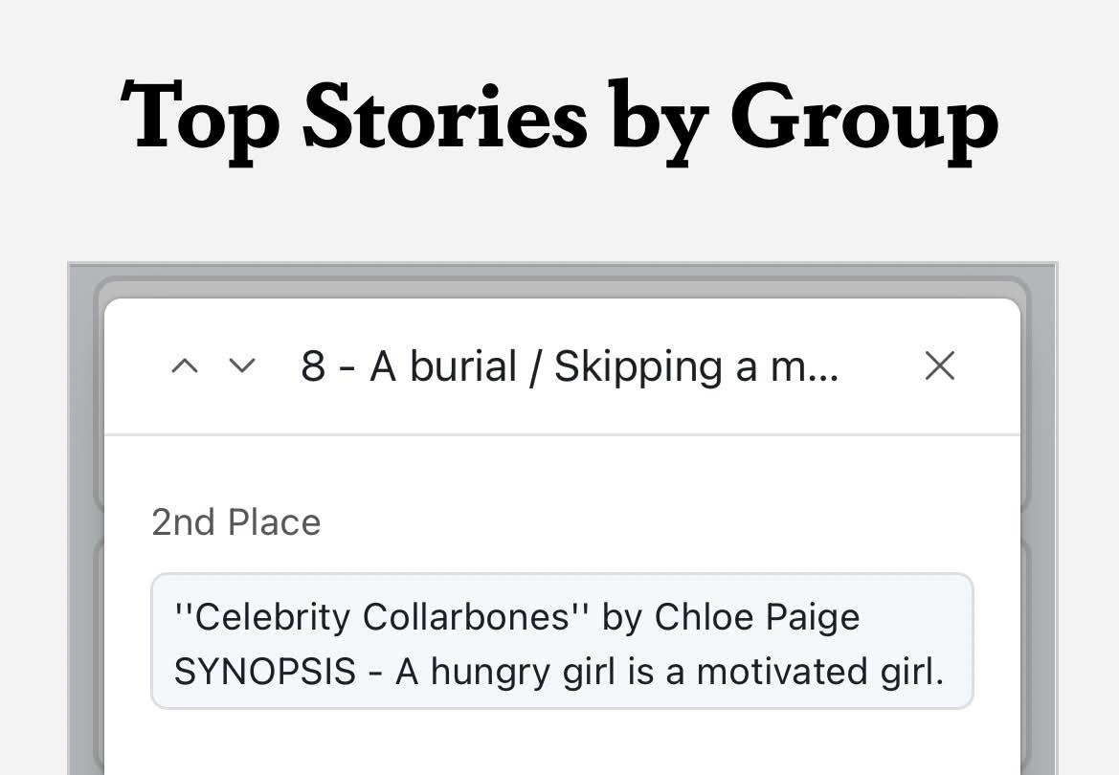Screen dimensions: 1119x775
Task: Click the number "8" in record title
Action: pos(313,366)
